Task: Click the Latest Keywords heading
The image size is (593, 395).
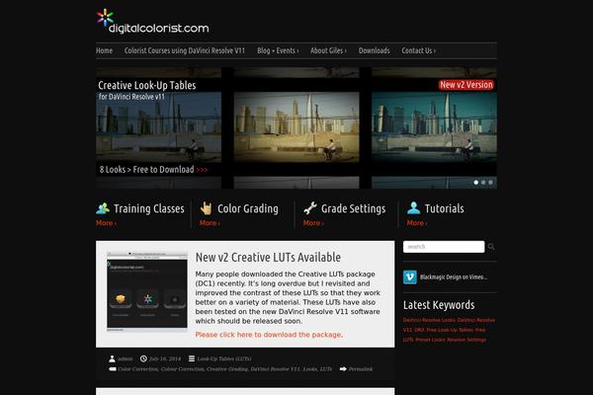Action: click(439, 305)
